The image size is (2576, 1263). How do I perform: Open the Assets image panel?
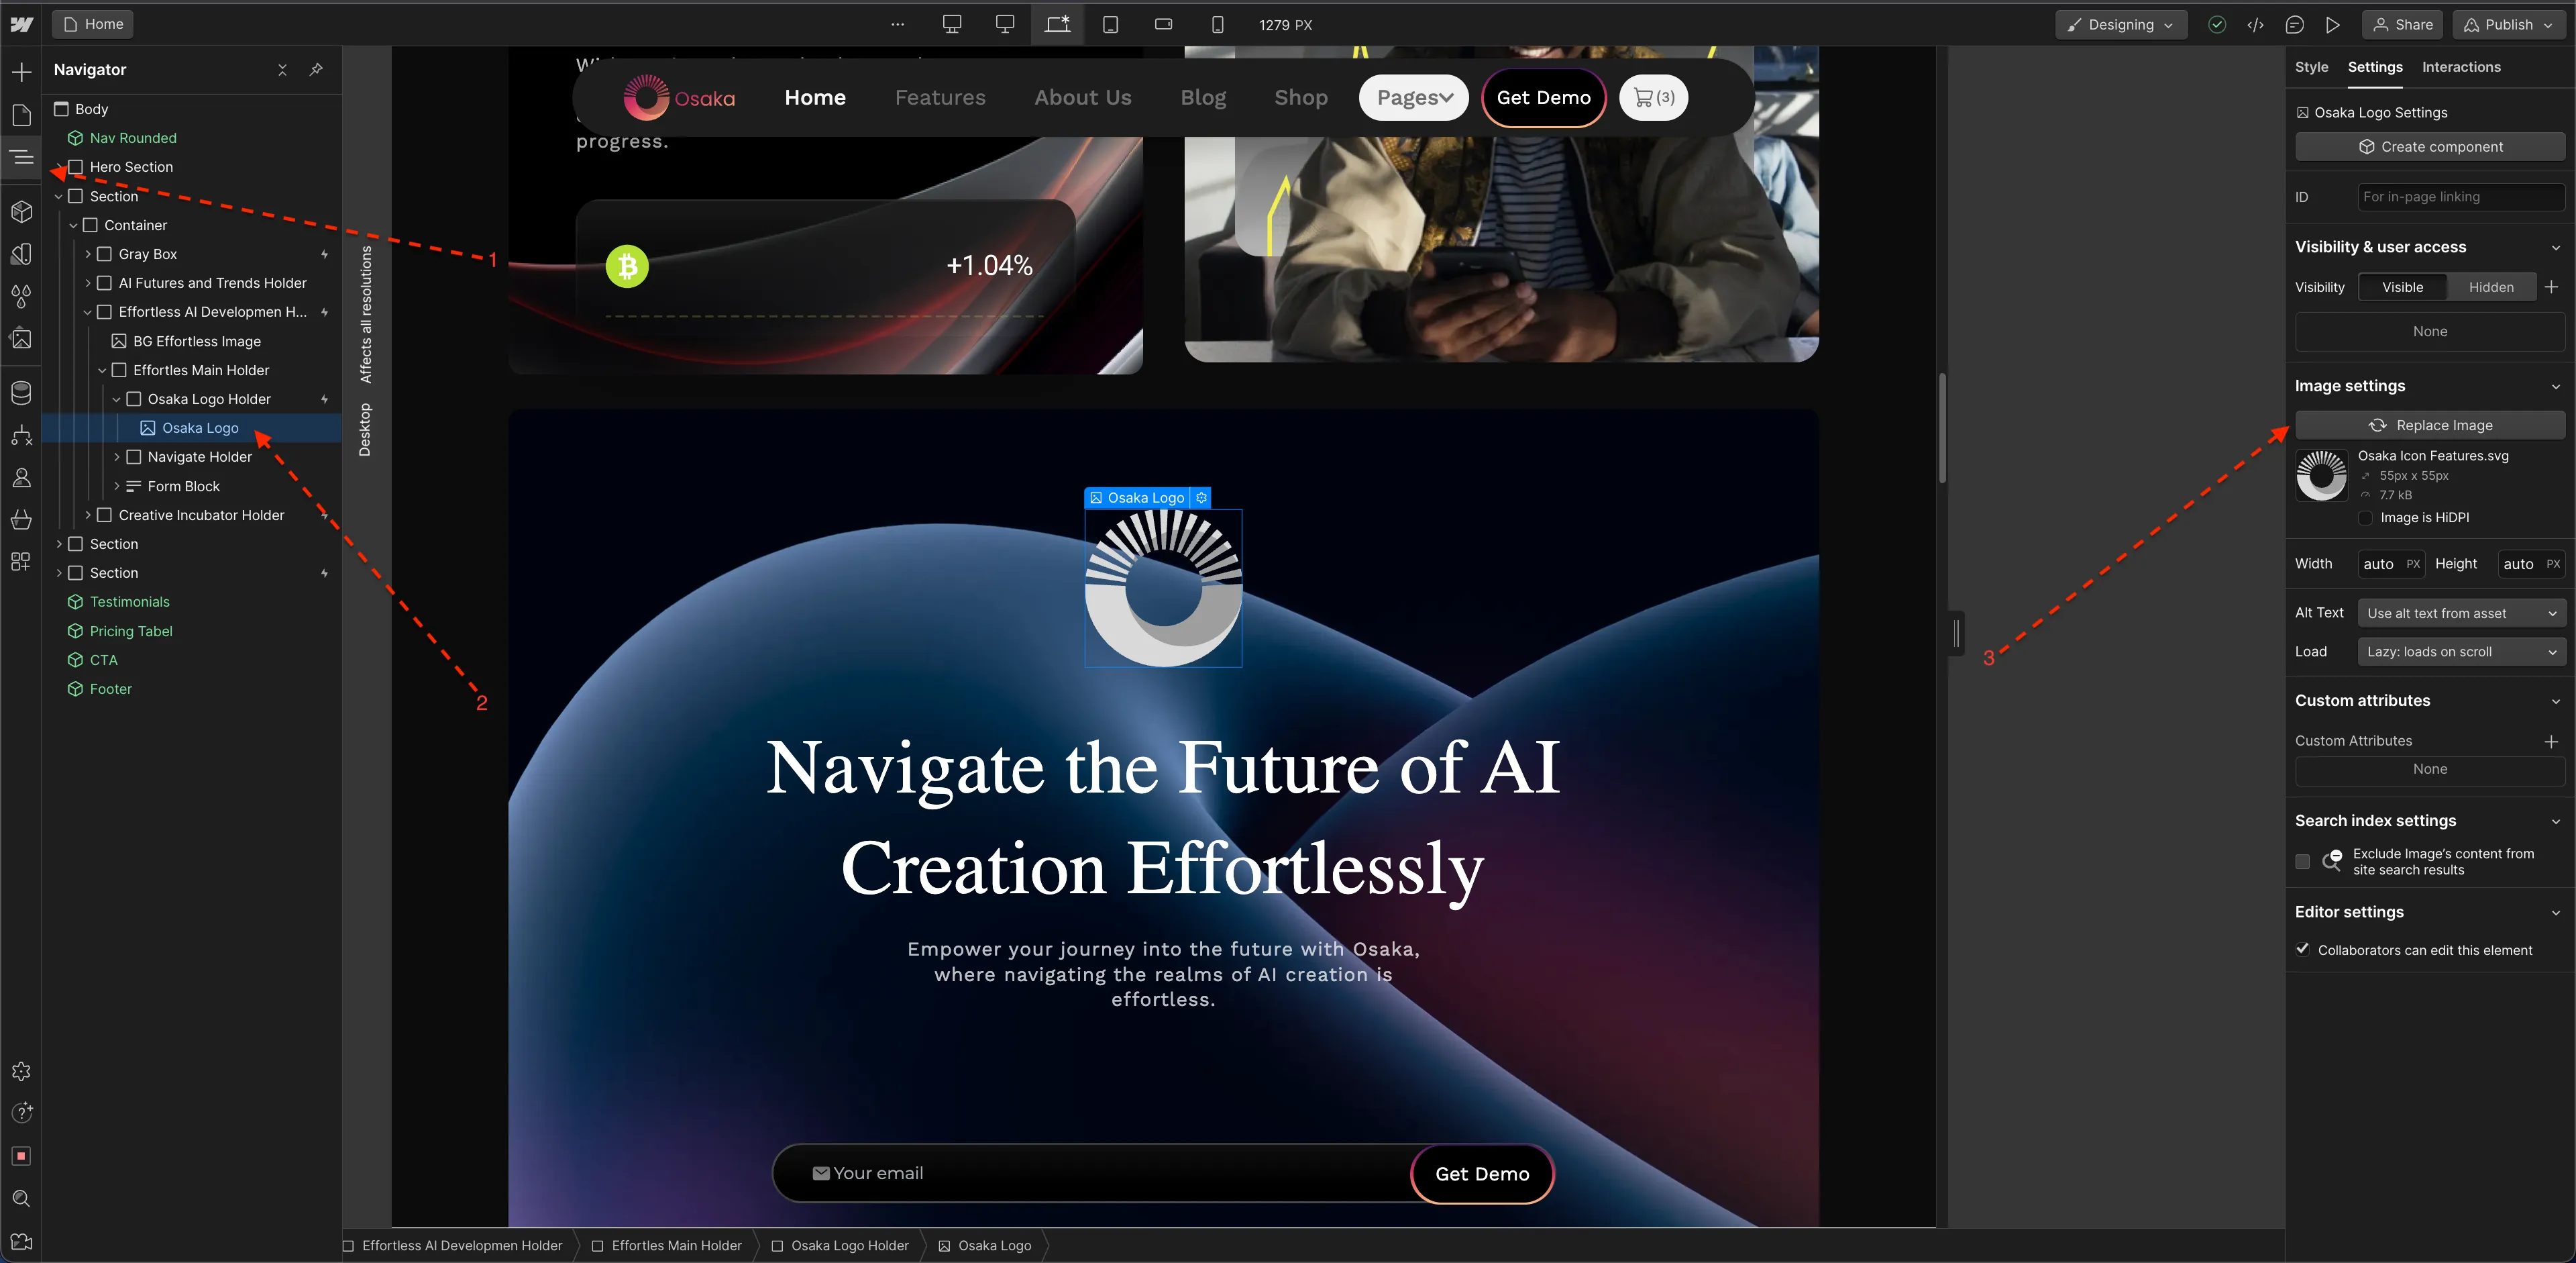coord(21,339)
